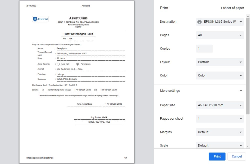Click doctor name 'drg. Zafran Malik'

[99, 117]
